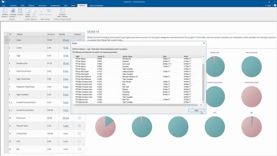Click the Finish column header in the Details dialog
Viewport: 277px width, 156px height.
186,56
